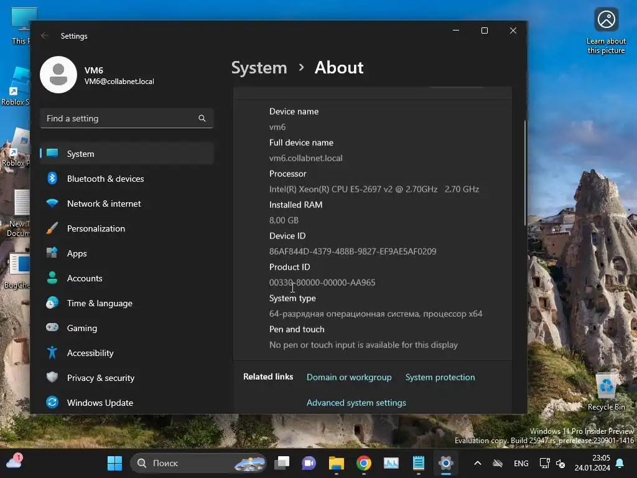
Task: Select full device name vm6.collabnet.local
Action: (x=306, y=158)
